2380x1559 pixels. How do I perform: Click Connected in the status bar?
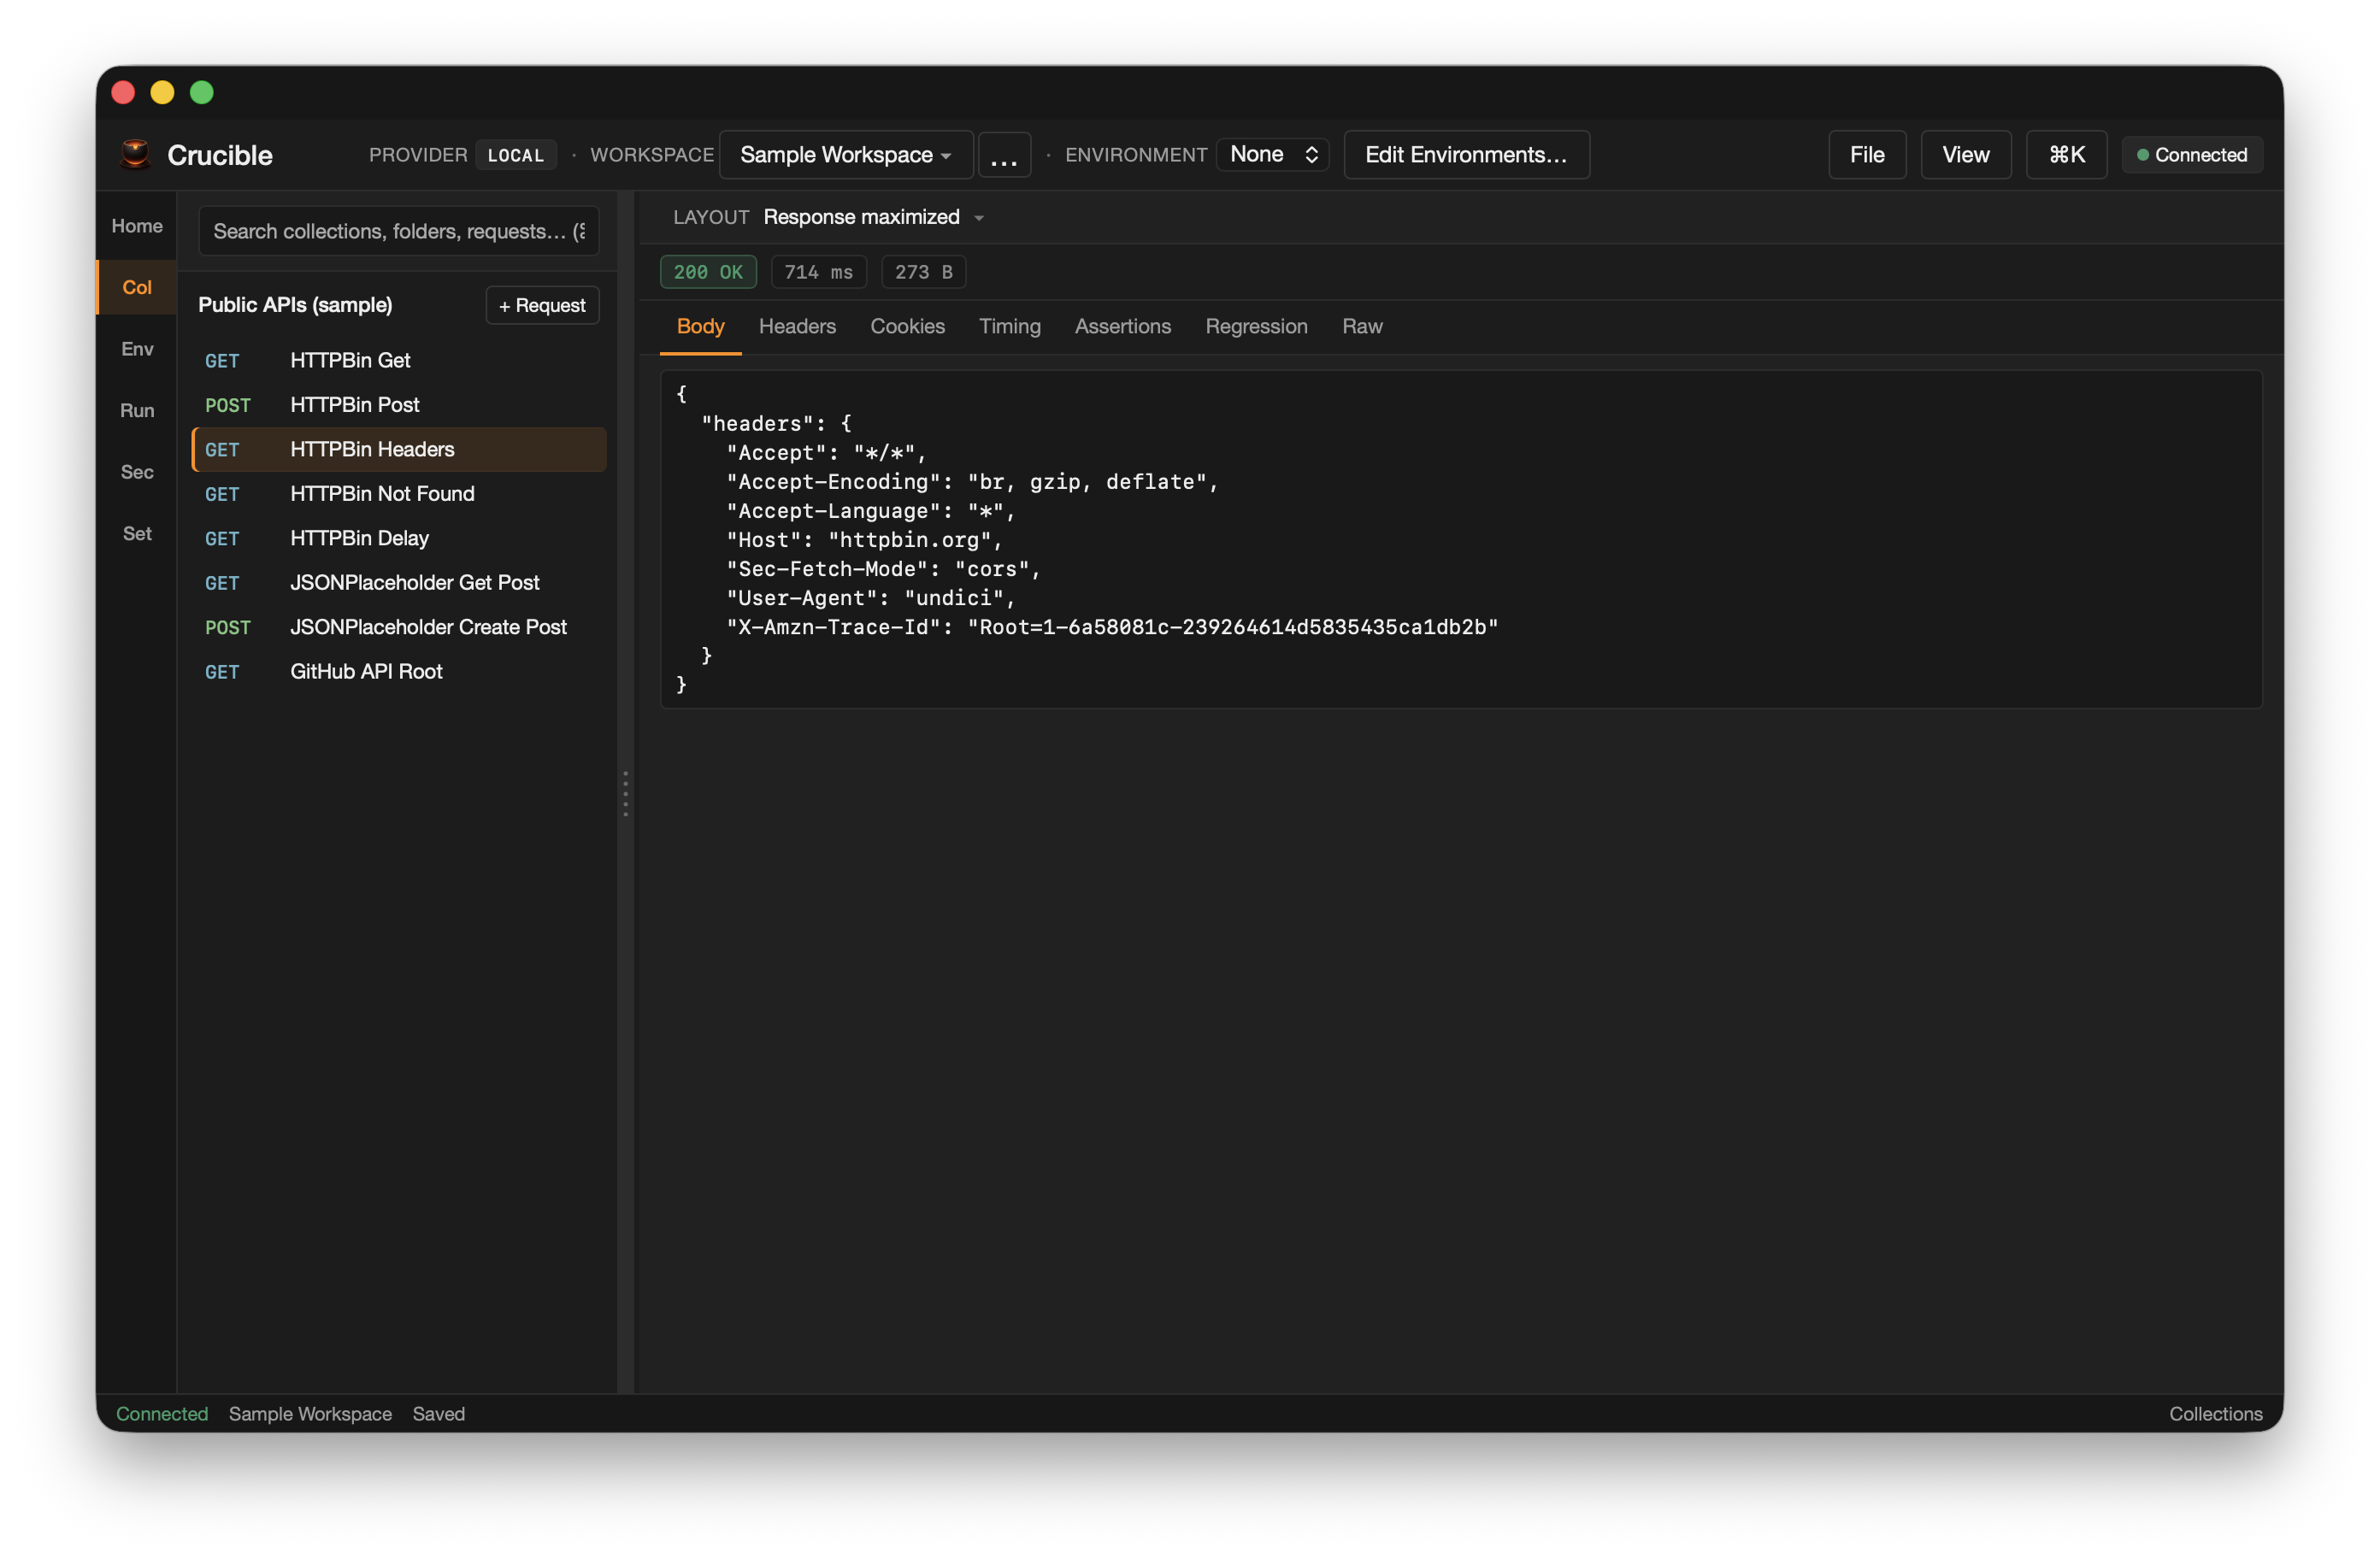pyautogui.click(x=162, y=1413)
